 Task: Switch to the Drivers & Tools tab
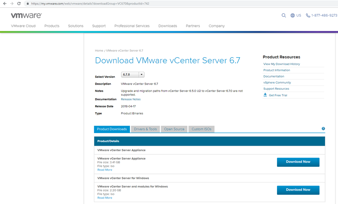pyautogui.click(x=145, y=129)
